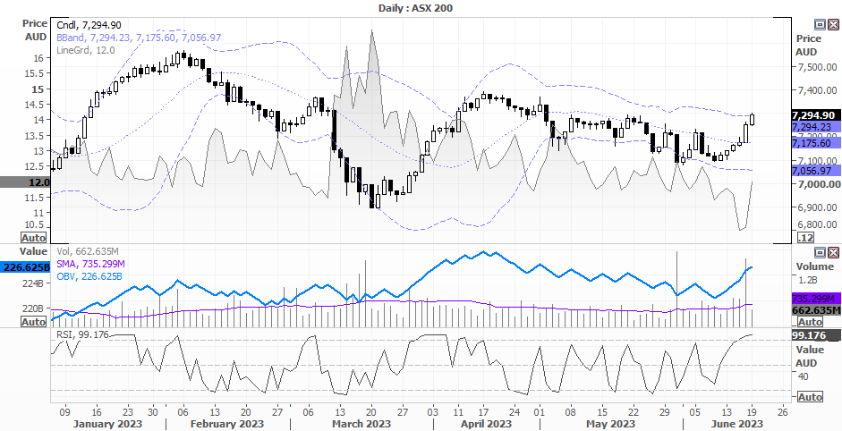Click the blue 226.625B OBV value tag
The width and height of the screenshot is (842, 431).
pos(25,266)
